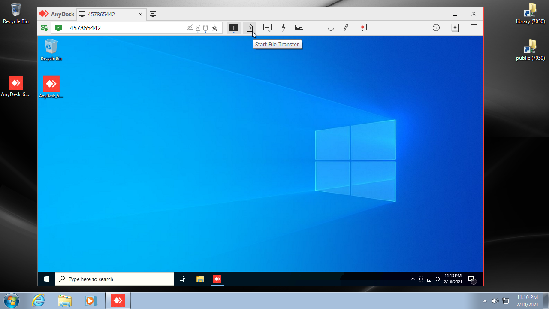The height and width of the screenshot is (309, 549).
Task: Click the remote Windows Start button
Action: tap(46, 279)
